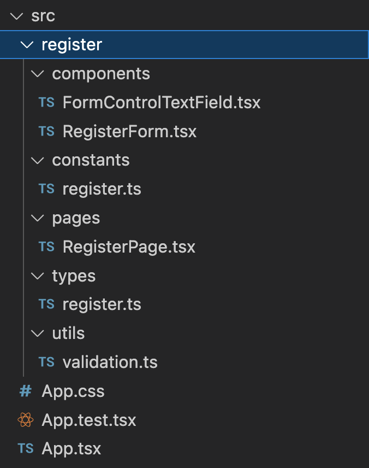
Task: Click the CSS hash icon next to App.css
Action: click(25, 391)
